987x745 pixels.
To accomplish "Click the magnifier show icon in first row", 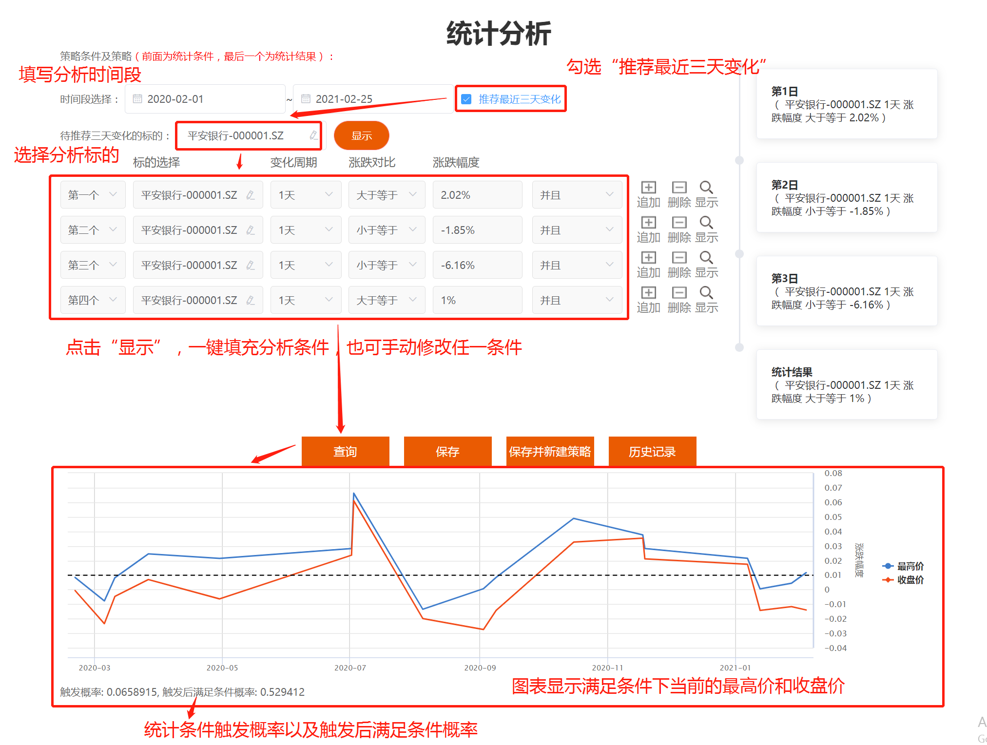I will 706,188.
